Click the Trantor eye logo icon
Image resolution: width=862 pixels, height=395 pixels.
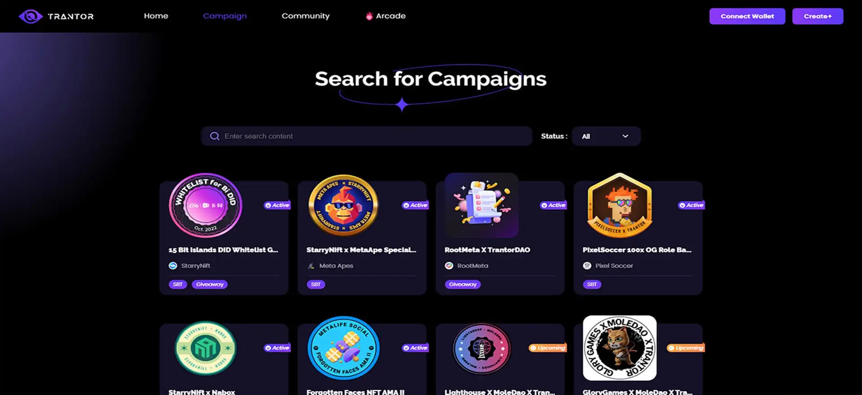click(31, 17)
